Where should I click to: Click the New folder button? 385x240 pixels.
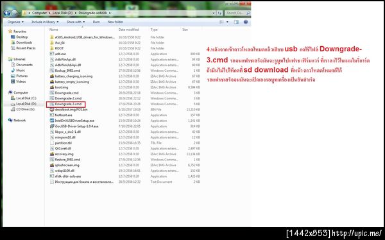click(115, 22)
